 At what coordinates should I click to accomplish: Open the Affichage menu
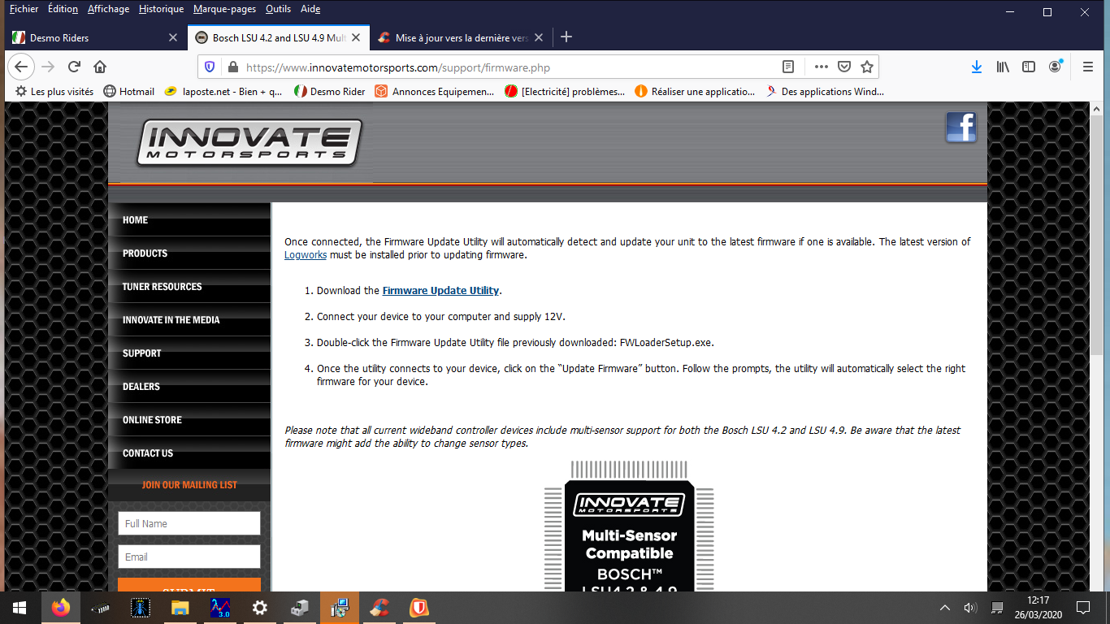108,9
